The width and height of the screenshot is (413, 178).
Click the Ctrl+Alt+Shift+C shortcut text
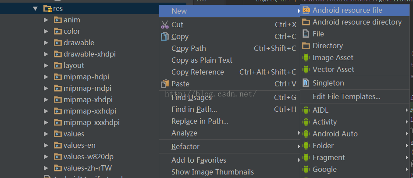coord(268,72)
